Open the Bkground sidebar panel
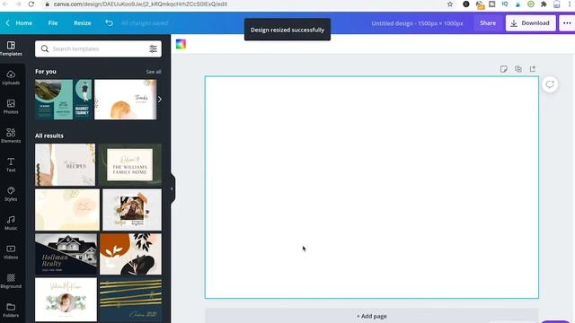Viewport: 575px width, 323px height. (x=11, y=281)
